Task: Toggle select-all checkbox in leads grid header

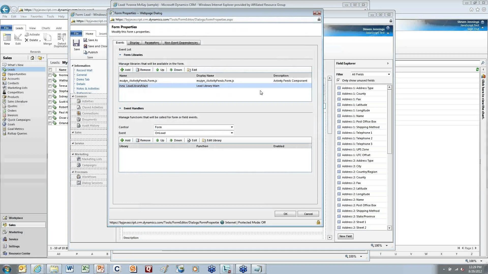Action: coord(50,70)
